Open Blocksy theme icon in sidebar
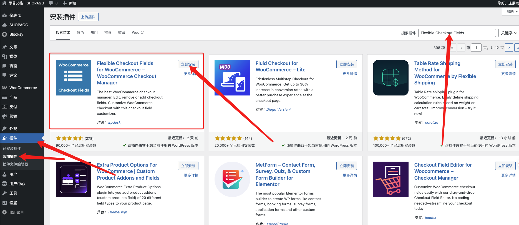519x225 pixels. [4, 34]
